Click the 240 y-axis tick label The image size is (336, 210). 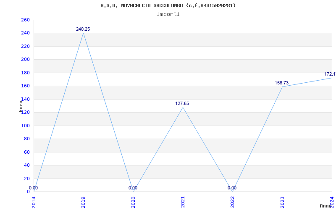pos(25,33)
